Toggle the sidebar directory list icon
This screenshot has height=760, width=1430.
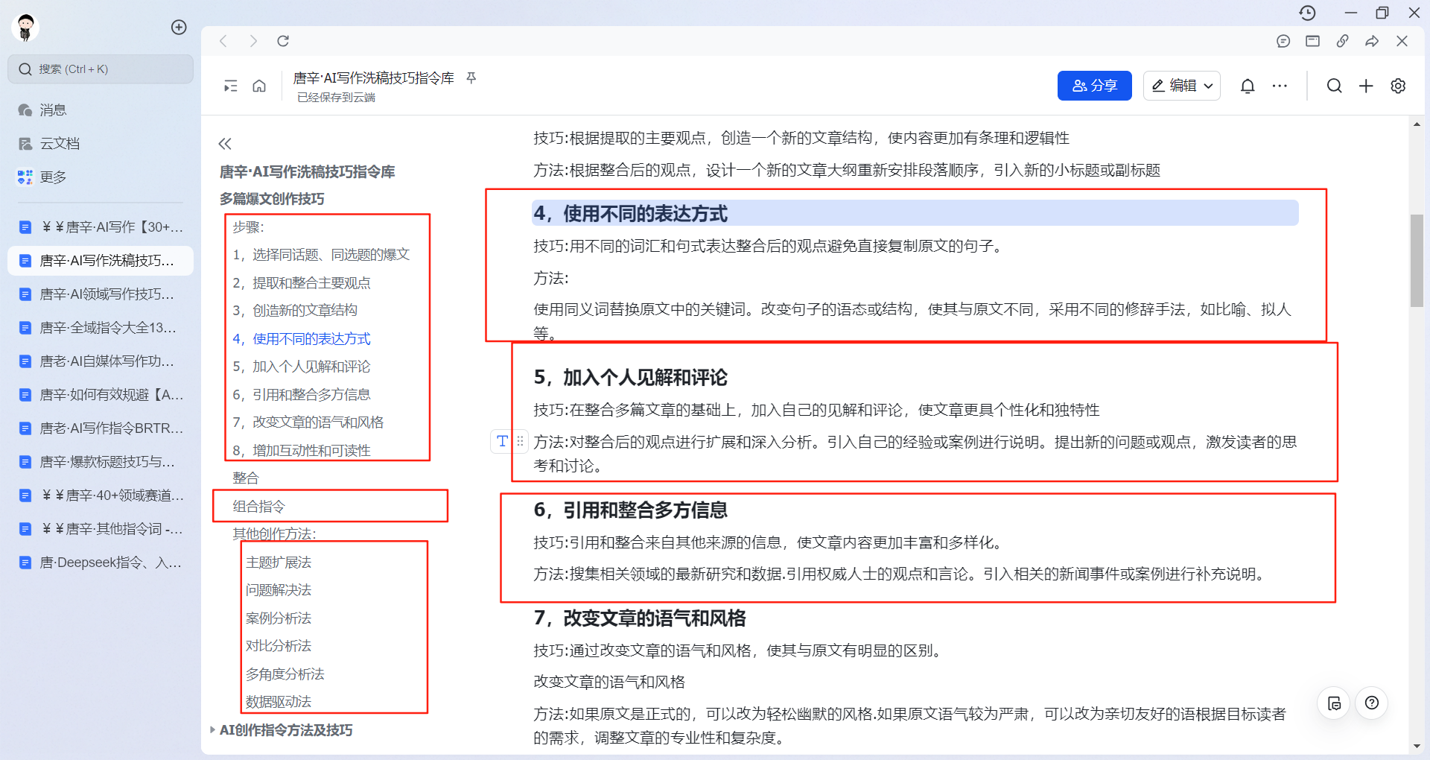tap(231, 86)
